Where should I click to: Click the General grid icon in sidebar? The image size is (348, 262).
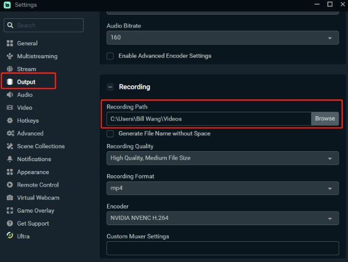(10, 43)
